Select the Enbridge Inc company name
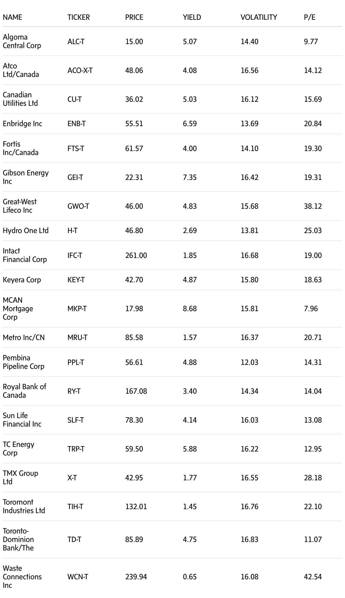Viewport: 345px width, 598px height. coord(22,124)
